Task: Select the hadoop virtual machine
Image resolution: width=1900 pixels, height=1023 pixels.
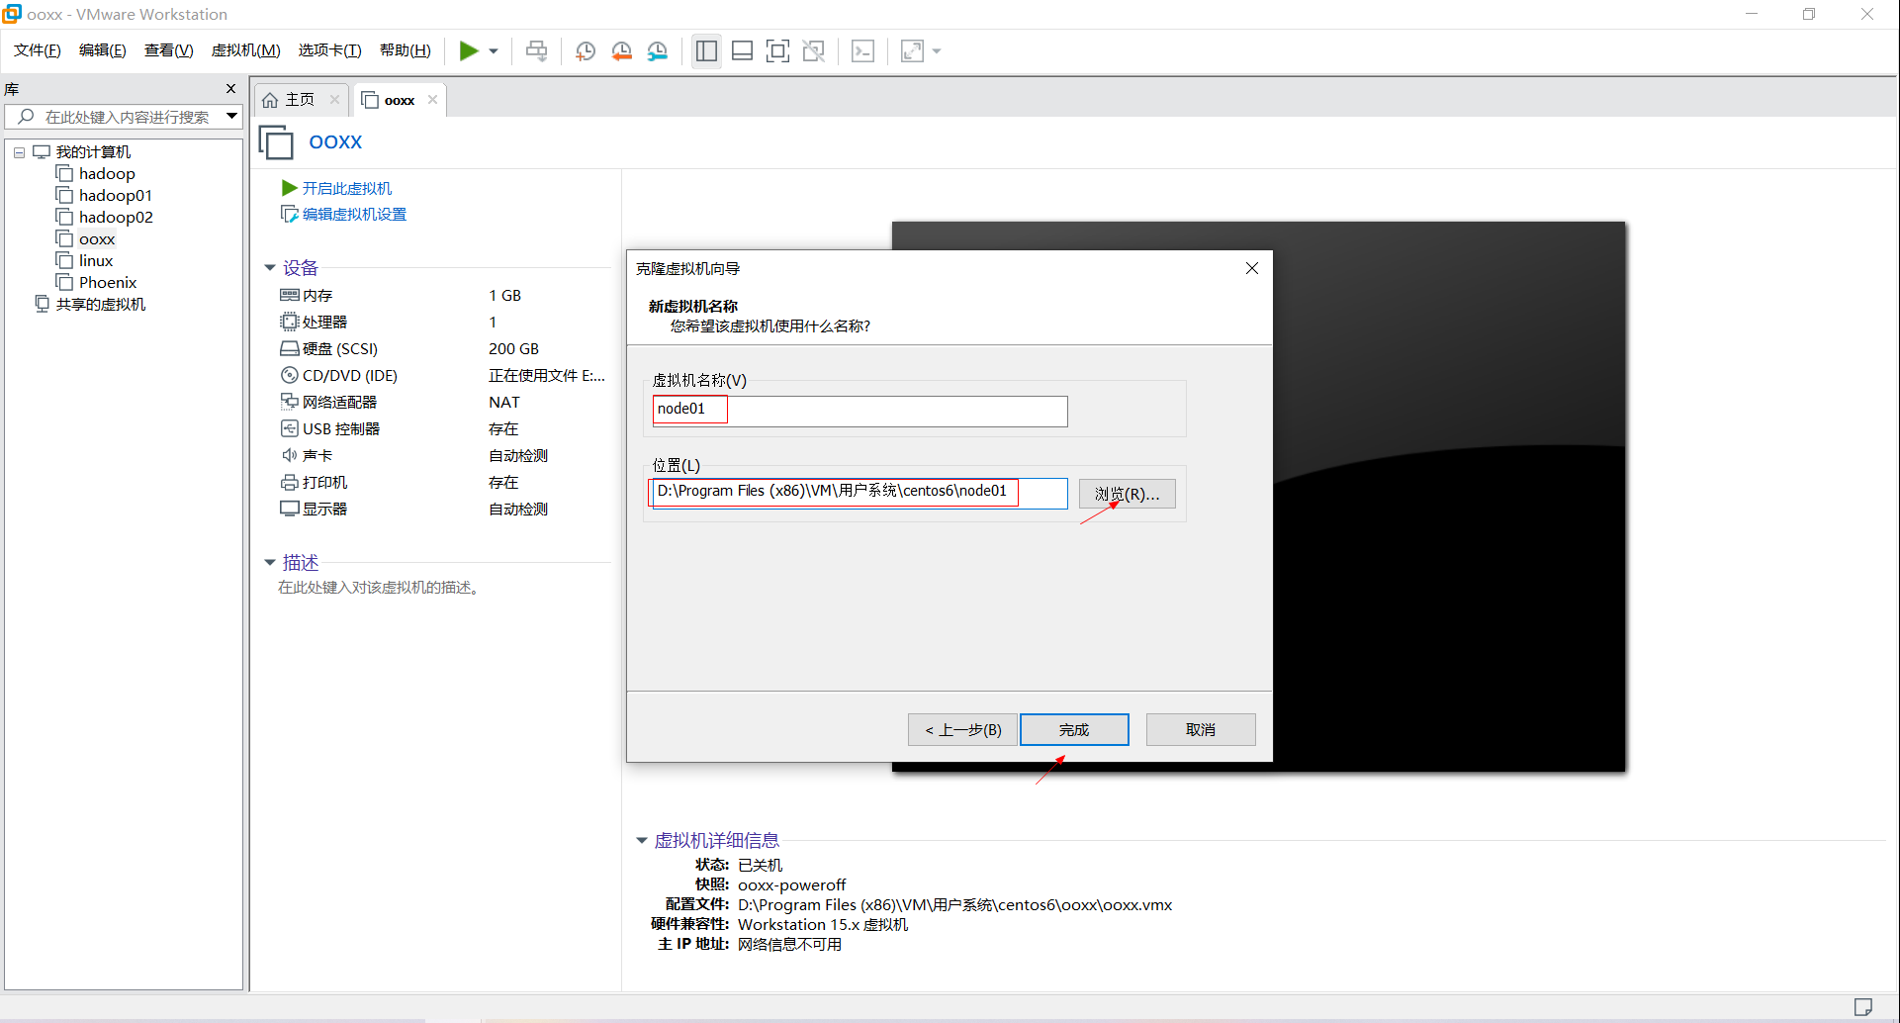Action: (107, 173)
